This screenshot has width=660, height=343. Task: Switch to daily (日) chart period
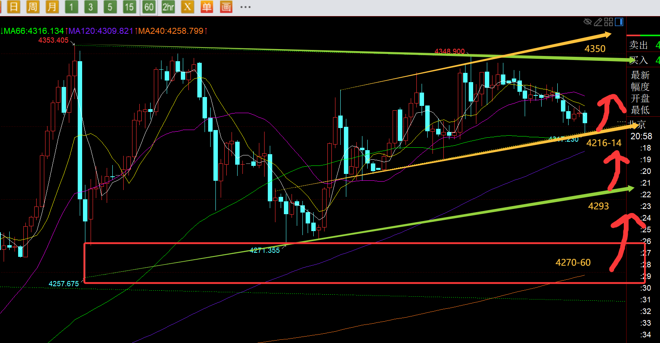pos(13,7)
